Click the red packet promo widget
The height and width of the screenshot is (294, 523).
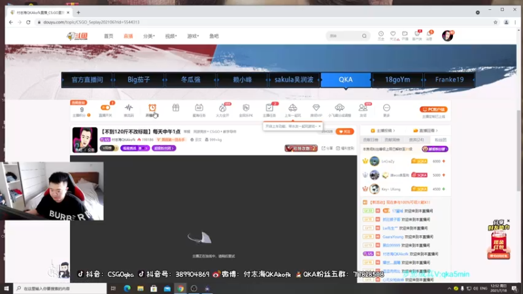point(498,240)
